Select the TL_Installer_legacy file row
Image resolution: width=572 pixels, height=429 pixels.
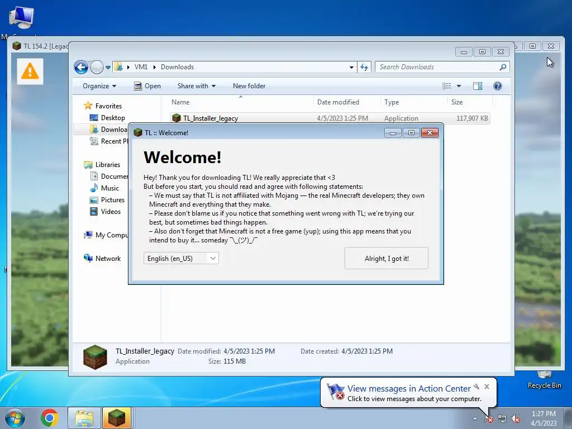click(330, 118)
